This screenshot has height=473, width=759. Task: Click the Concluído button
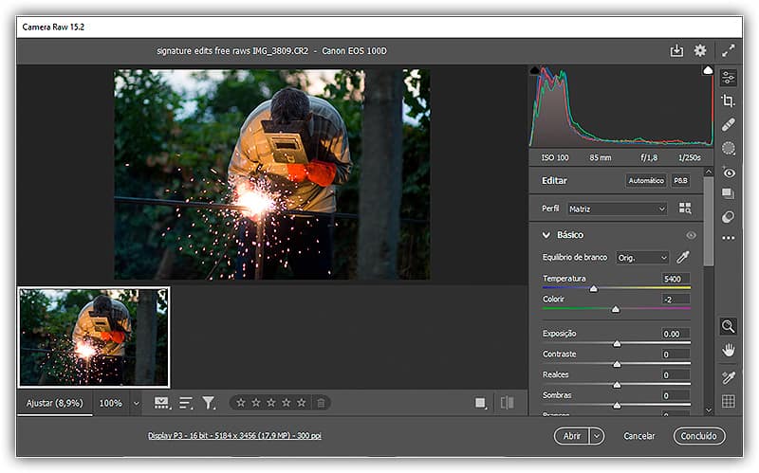tap(698, 436)
